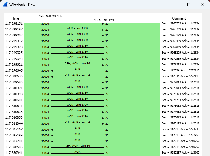
Task: Select the row with time 117.347167
Action: click(102, 129)
